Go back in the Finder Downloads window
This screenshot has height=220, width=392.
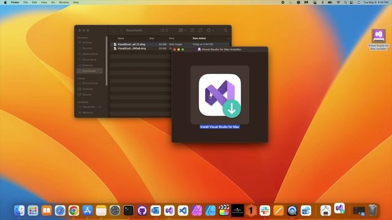click(114, 31)
